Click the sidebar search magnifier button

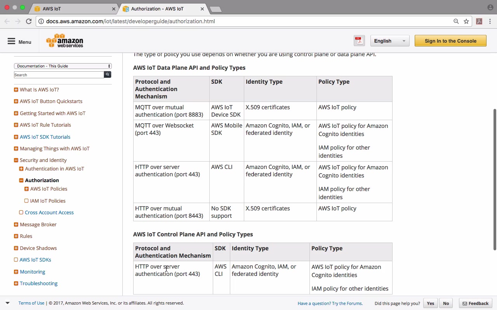pyautogui.click(x=108, y=74)
